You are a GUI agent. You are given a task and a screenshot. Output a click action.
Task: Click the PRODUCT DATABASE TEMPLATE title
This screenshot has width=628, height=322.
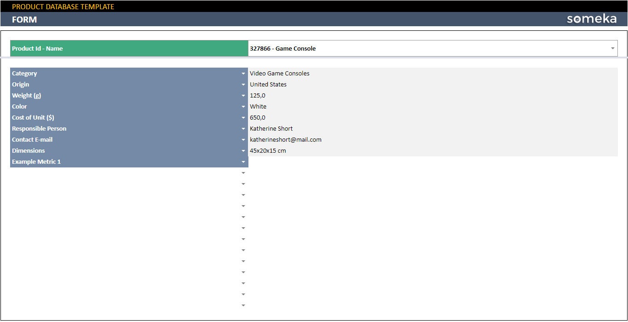pyautogui.click(x=63, y=6)
